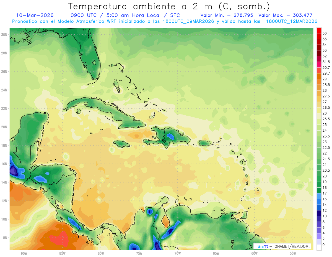This screenshot has height=257, width=332.
Task: Select the date label '10-Mar-2026'
Action: pos(35,15)
